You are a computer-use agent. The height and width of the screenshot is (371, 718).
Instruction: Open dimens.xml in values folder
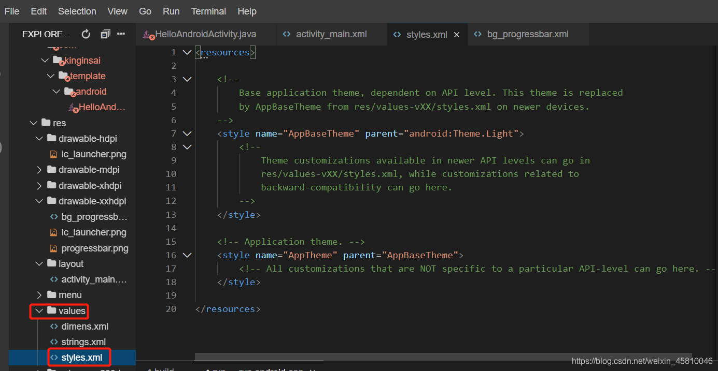tap(85, 327)
